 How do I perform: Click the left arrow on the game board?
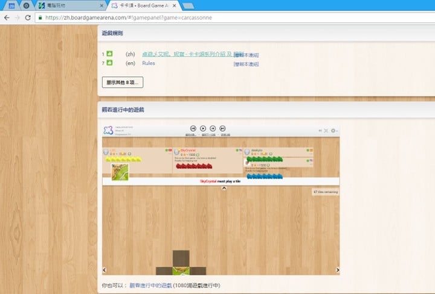105,270
